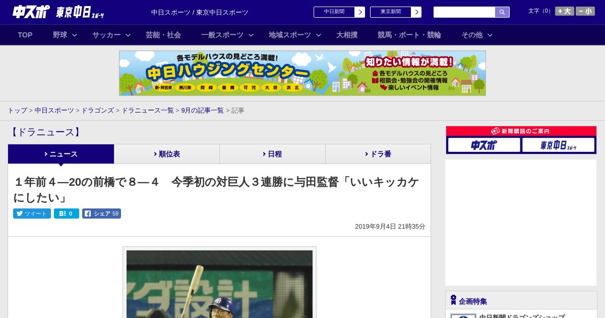Screen dimensions: 605x318
Task: Click the 中スポ subscription button in sidebar
Action: (484, 145)
